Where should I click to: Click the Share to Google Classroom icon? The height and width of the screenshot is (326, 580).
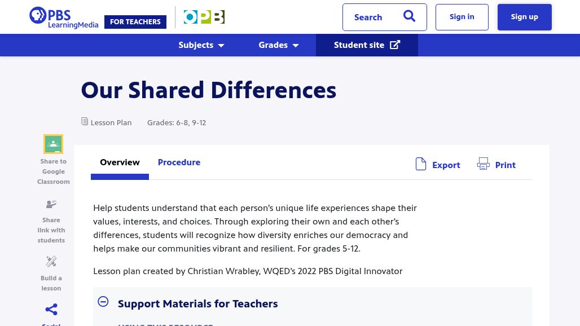[x=53, y=144]
